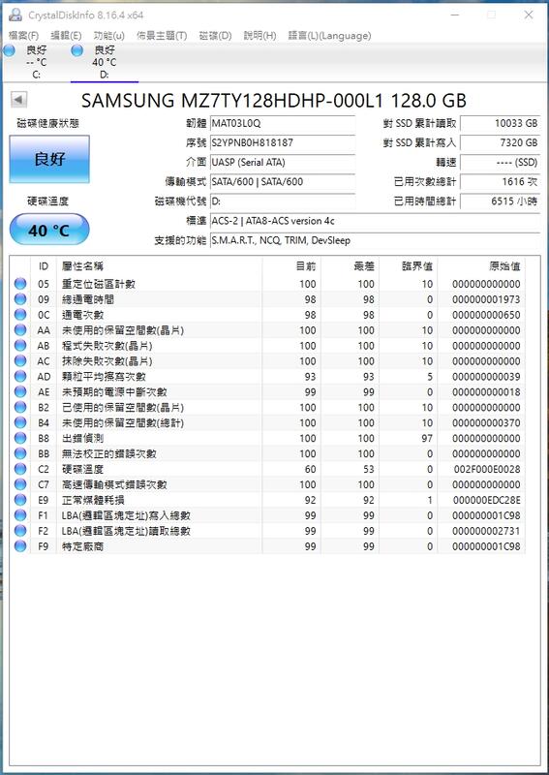Click the status icon for attribute AB

pos(20,346)
